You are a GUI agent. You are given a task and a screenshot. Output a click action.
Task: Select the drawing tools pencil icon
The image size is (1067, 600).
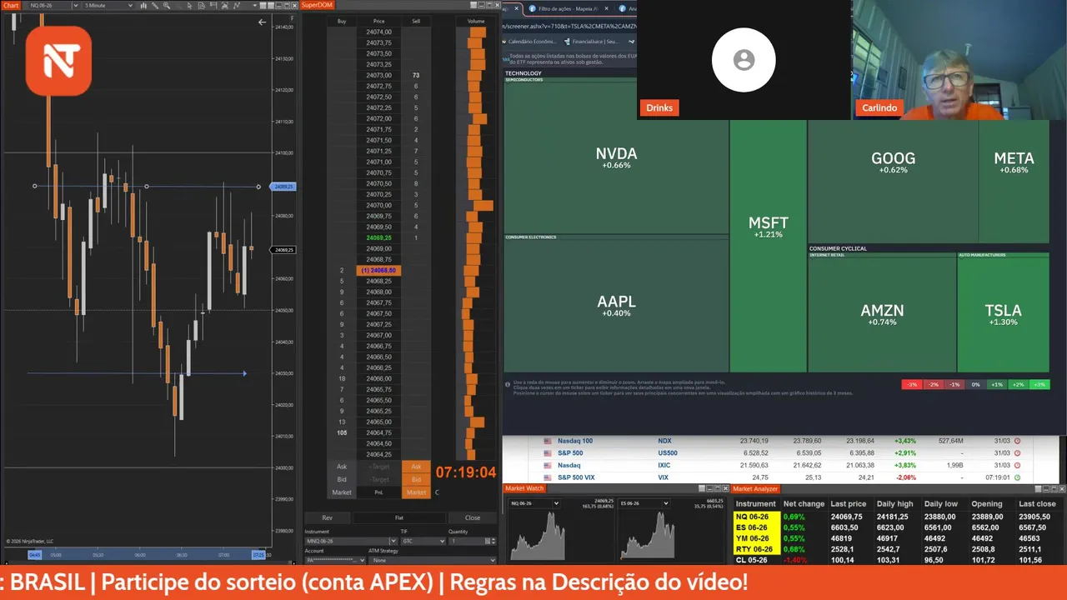(154, 5)
